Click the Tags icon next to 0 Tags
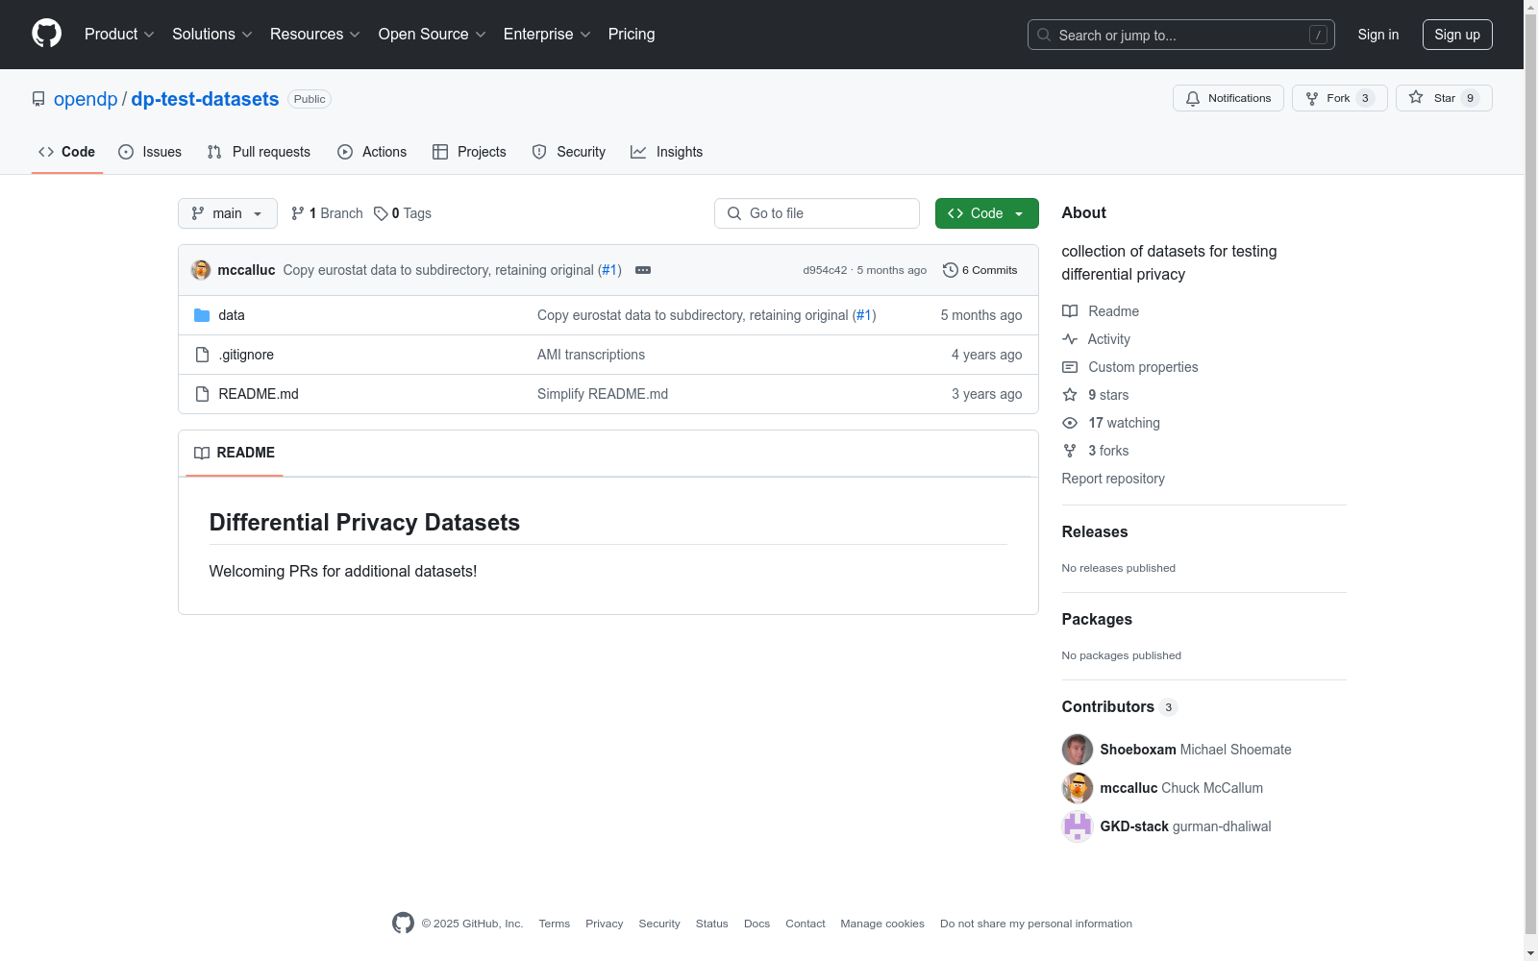Image resolution: width=1538 pixels, height=961 pixels. tap(381, 213)
